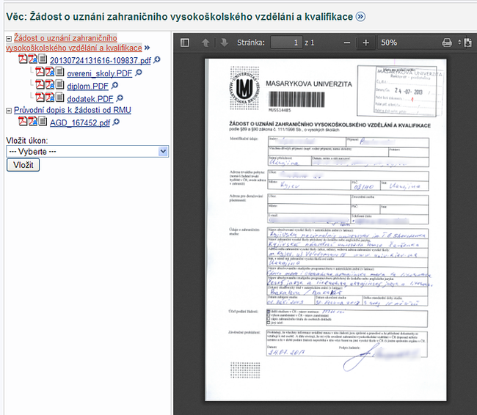This screenshot has width=477, height=415.
Task: Open text document icon for dodatek.PDF
Action: 60,98
